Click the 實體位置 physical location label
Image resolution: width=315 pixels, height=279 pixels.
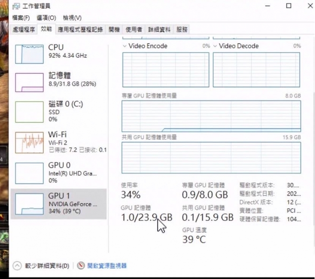[251, 211]
